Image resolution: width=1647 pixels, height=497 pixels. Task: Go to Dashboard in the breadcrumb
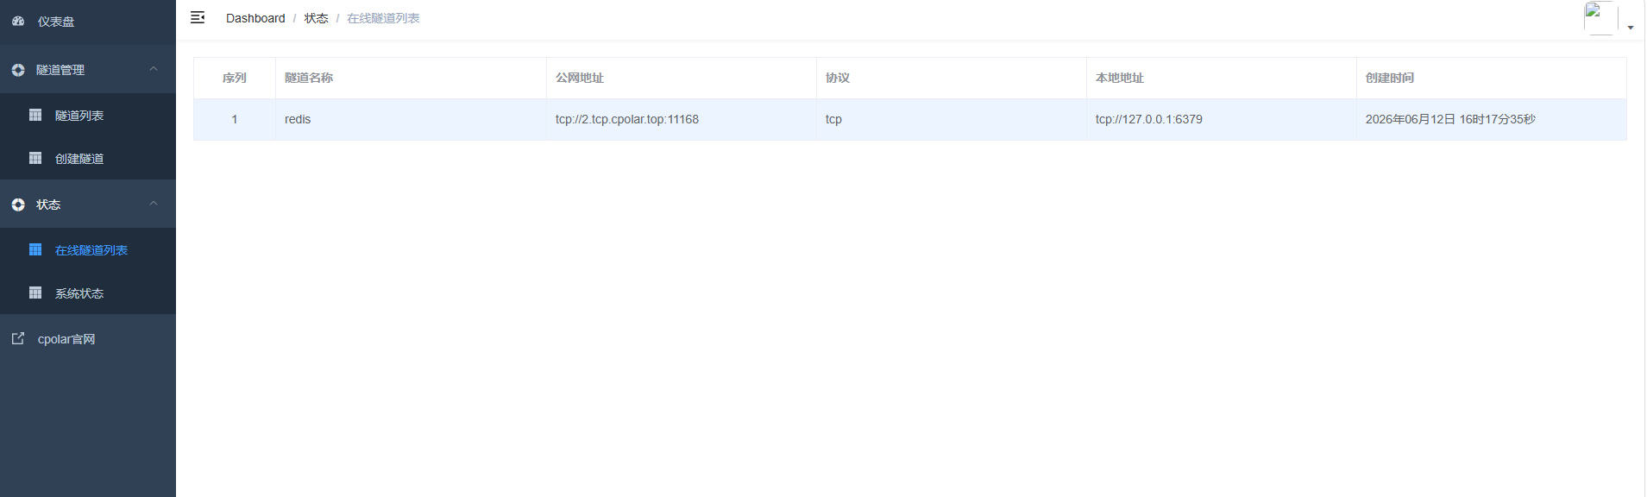[x=255, y=18]
